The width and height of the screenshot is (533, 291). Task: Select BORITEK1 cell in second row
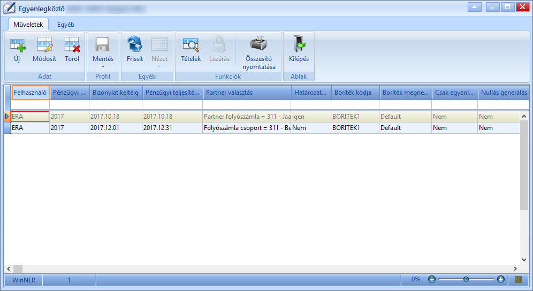355,128
